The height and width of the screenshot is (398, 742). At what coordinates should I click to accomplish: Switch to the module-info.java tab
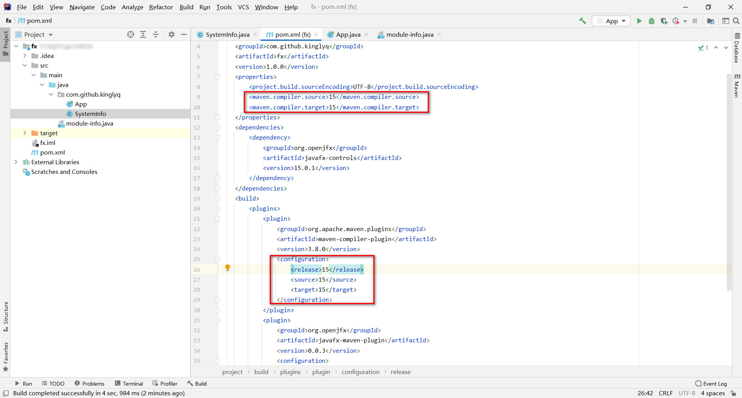409,34
